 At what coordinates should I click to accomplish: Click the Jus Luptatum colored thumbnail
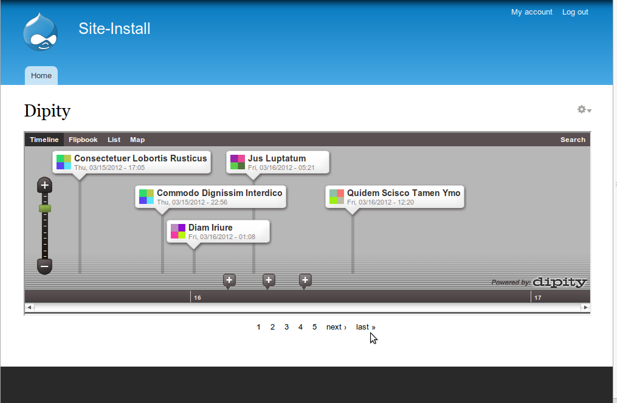[238, 162]
